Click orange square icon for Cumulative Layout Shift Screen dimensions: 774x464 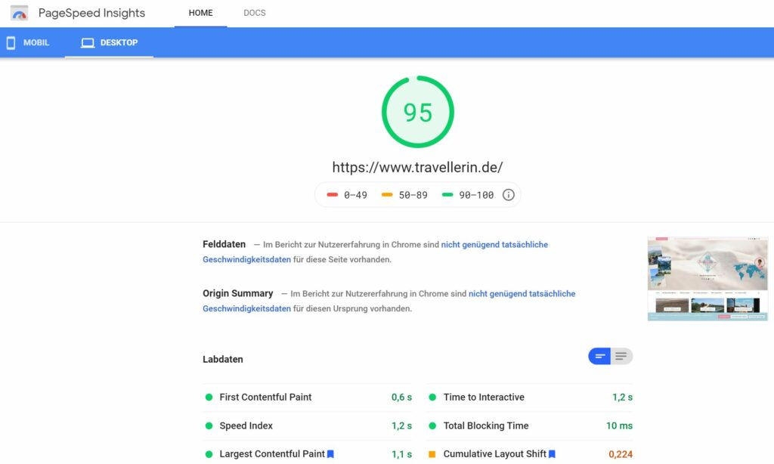click(432, 454)
